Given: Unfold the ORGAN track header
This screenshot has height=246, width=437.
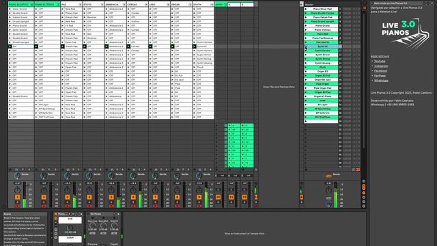Looking at the screenshot, I should tap(190, 5).
